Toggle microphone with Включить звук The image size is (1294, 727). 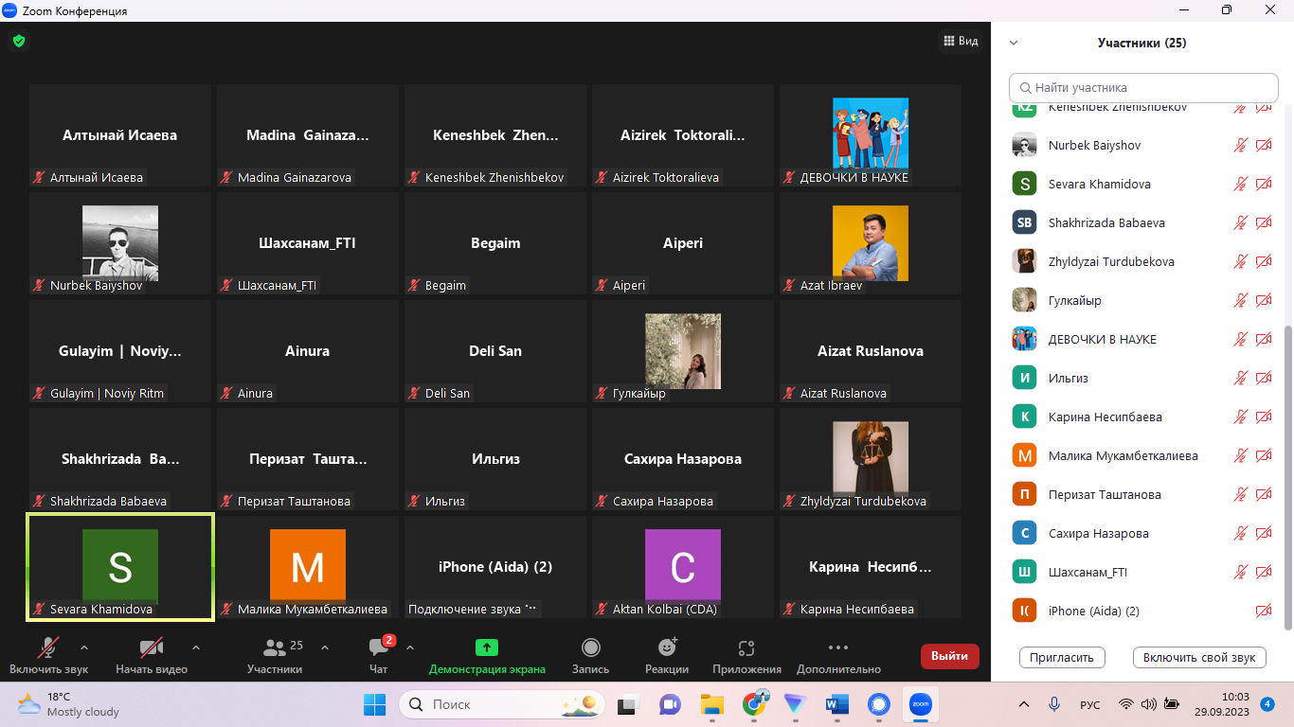[48, 648]
